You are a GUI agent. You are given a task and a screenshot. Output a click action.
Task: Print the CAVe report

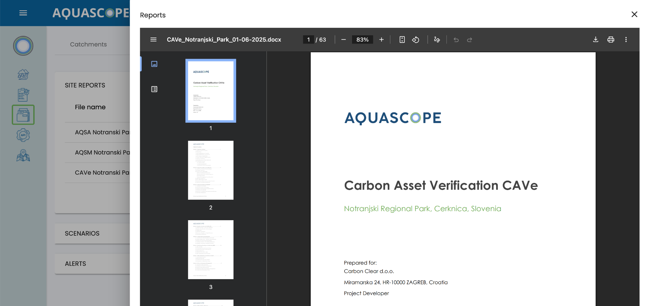point(611,40)
